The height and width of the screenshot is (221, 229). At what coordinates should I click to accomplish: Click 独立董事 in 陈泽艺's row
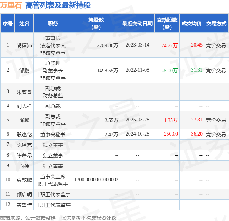coord(53,145)
